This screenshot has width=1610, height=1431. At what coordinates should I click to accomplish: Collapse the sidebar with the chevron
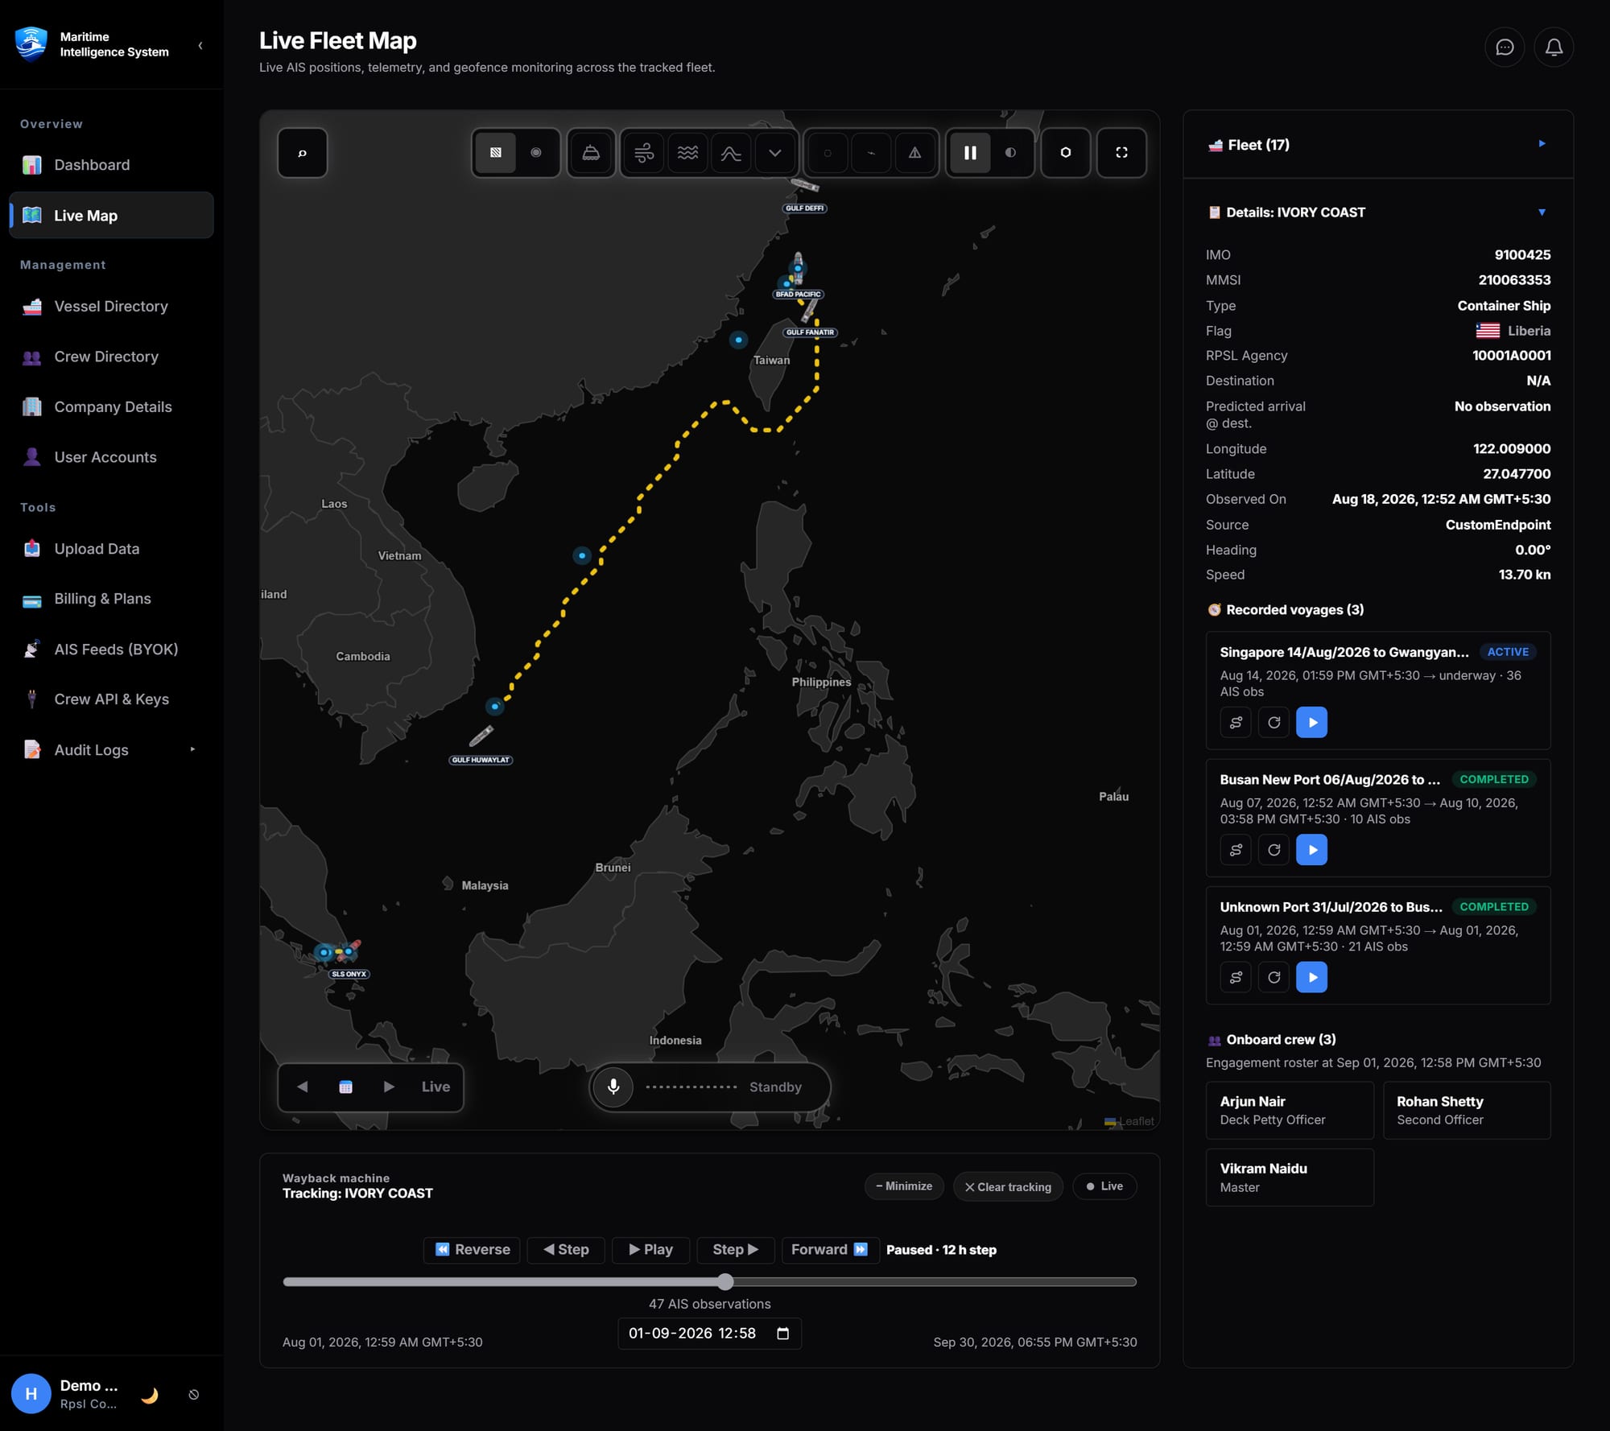pos(200,46)
